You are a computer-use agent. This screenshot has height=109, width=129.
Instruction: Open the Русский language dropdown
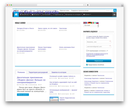(x=91, y=26)
